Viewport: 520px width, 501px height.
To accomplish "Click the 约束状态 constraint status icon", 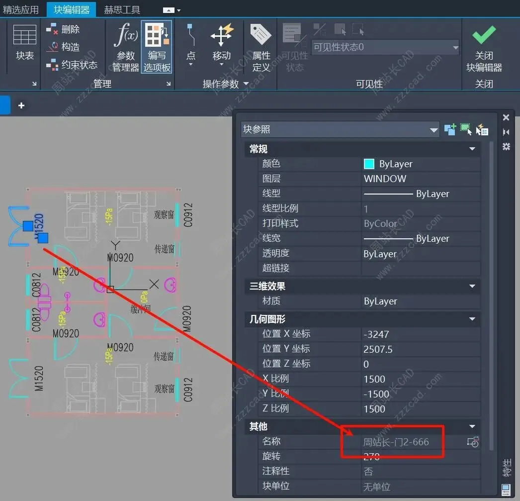I will coord(52,64).
